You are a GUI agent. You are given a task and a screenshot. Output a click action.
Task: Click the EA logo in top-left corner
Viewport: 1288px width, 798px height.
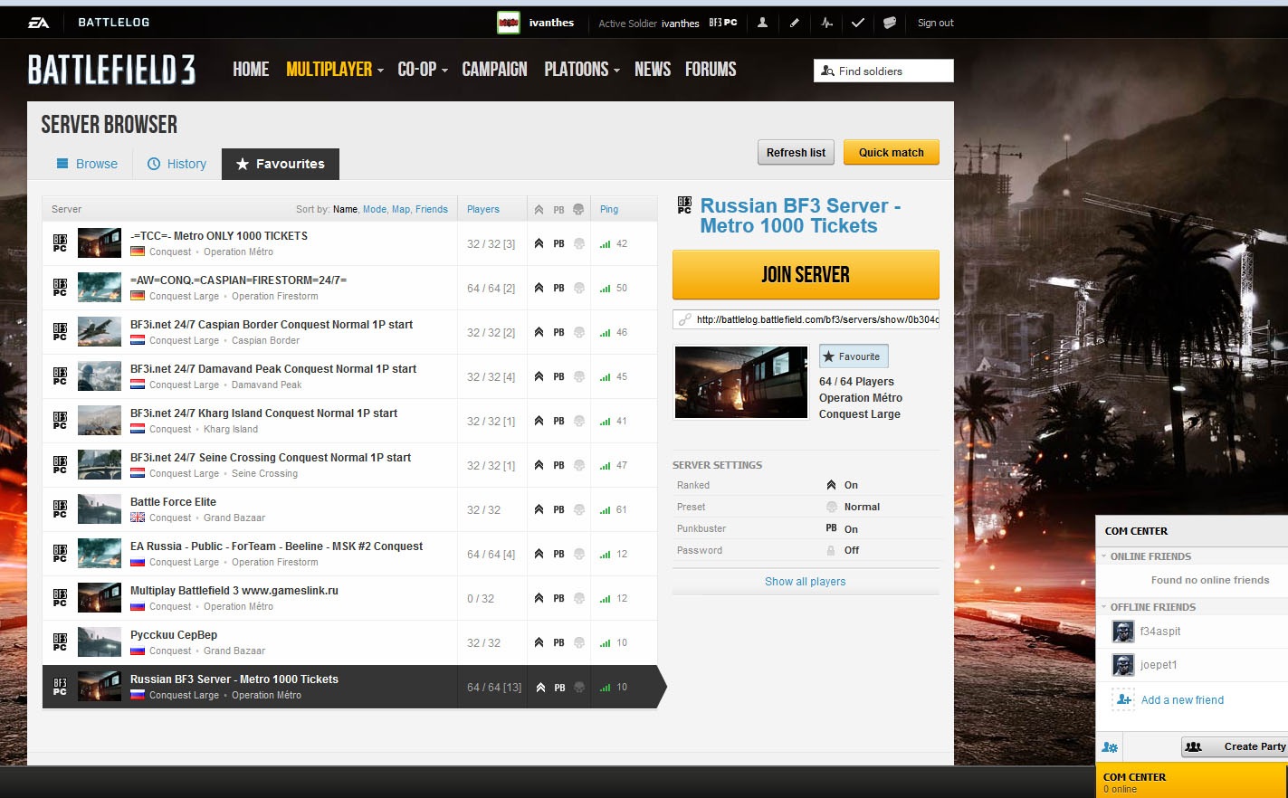[x=39, y=23]
